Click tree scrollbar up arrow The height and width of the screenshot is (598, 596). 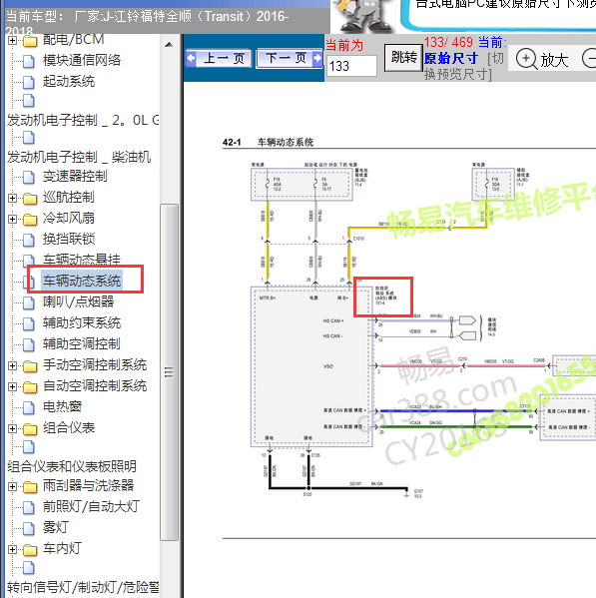(170, 45)
